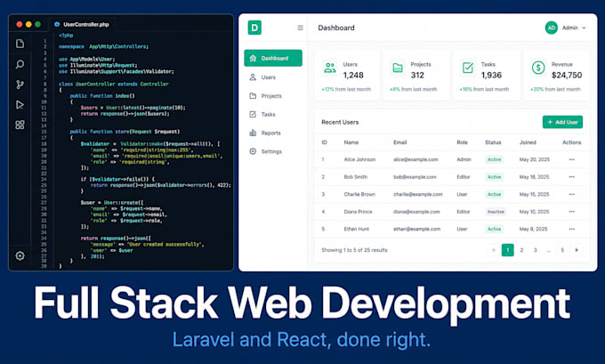The width and height of the screenshot is (605, 364).
Task: Click the Inactive status badge
Action: (496, 212)
